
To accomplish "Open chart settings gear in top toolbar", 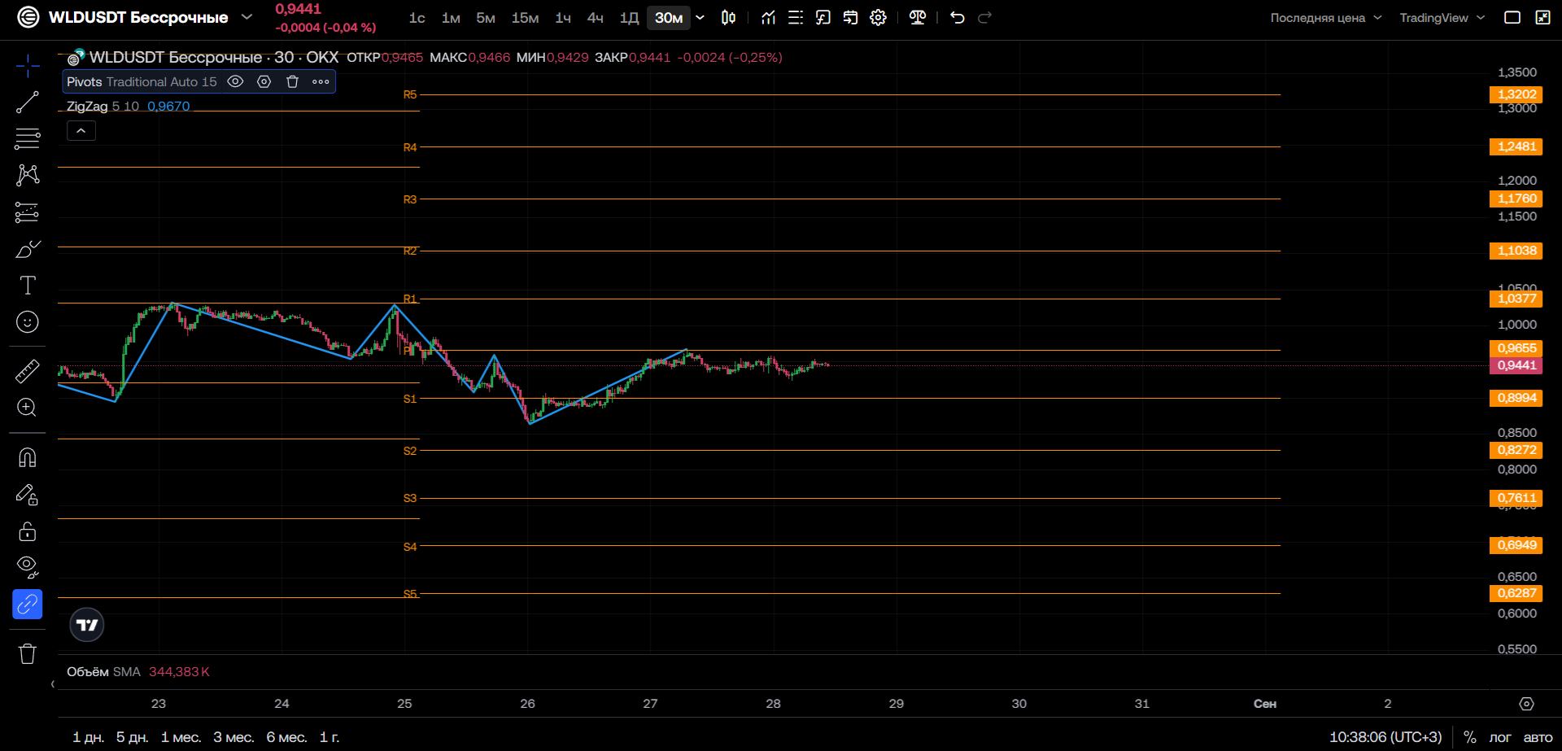I will click(879, 18).
